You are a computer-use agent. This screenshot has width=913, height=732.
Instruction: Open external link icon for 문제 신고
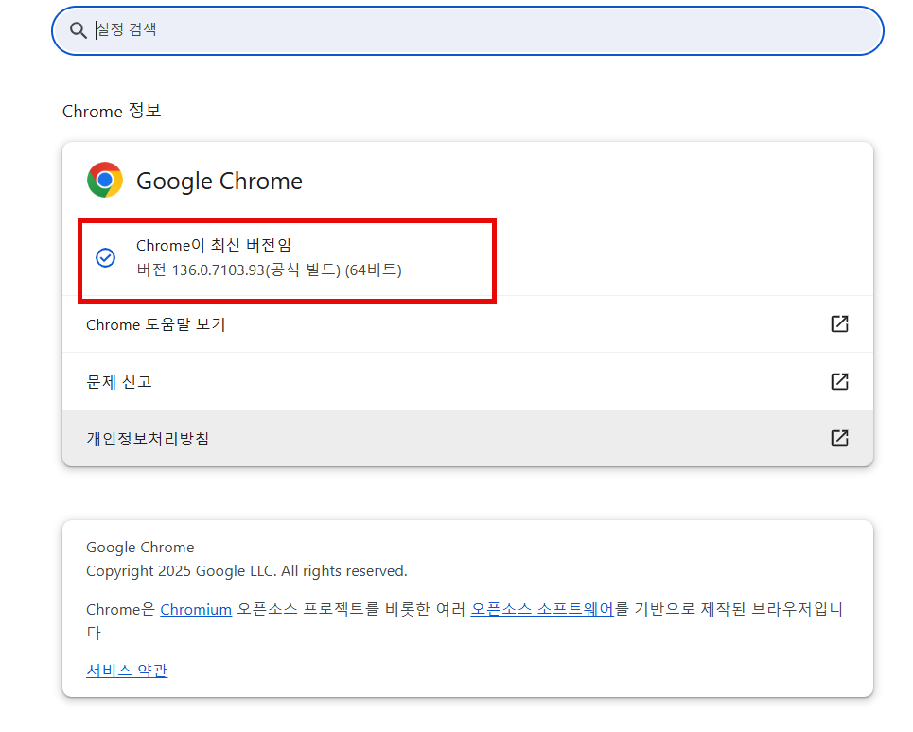839,381
